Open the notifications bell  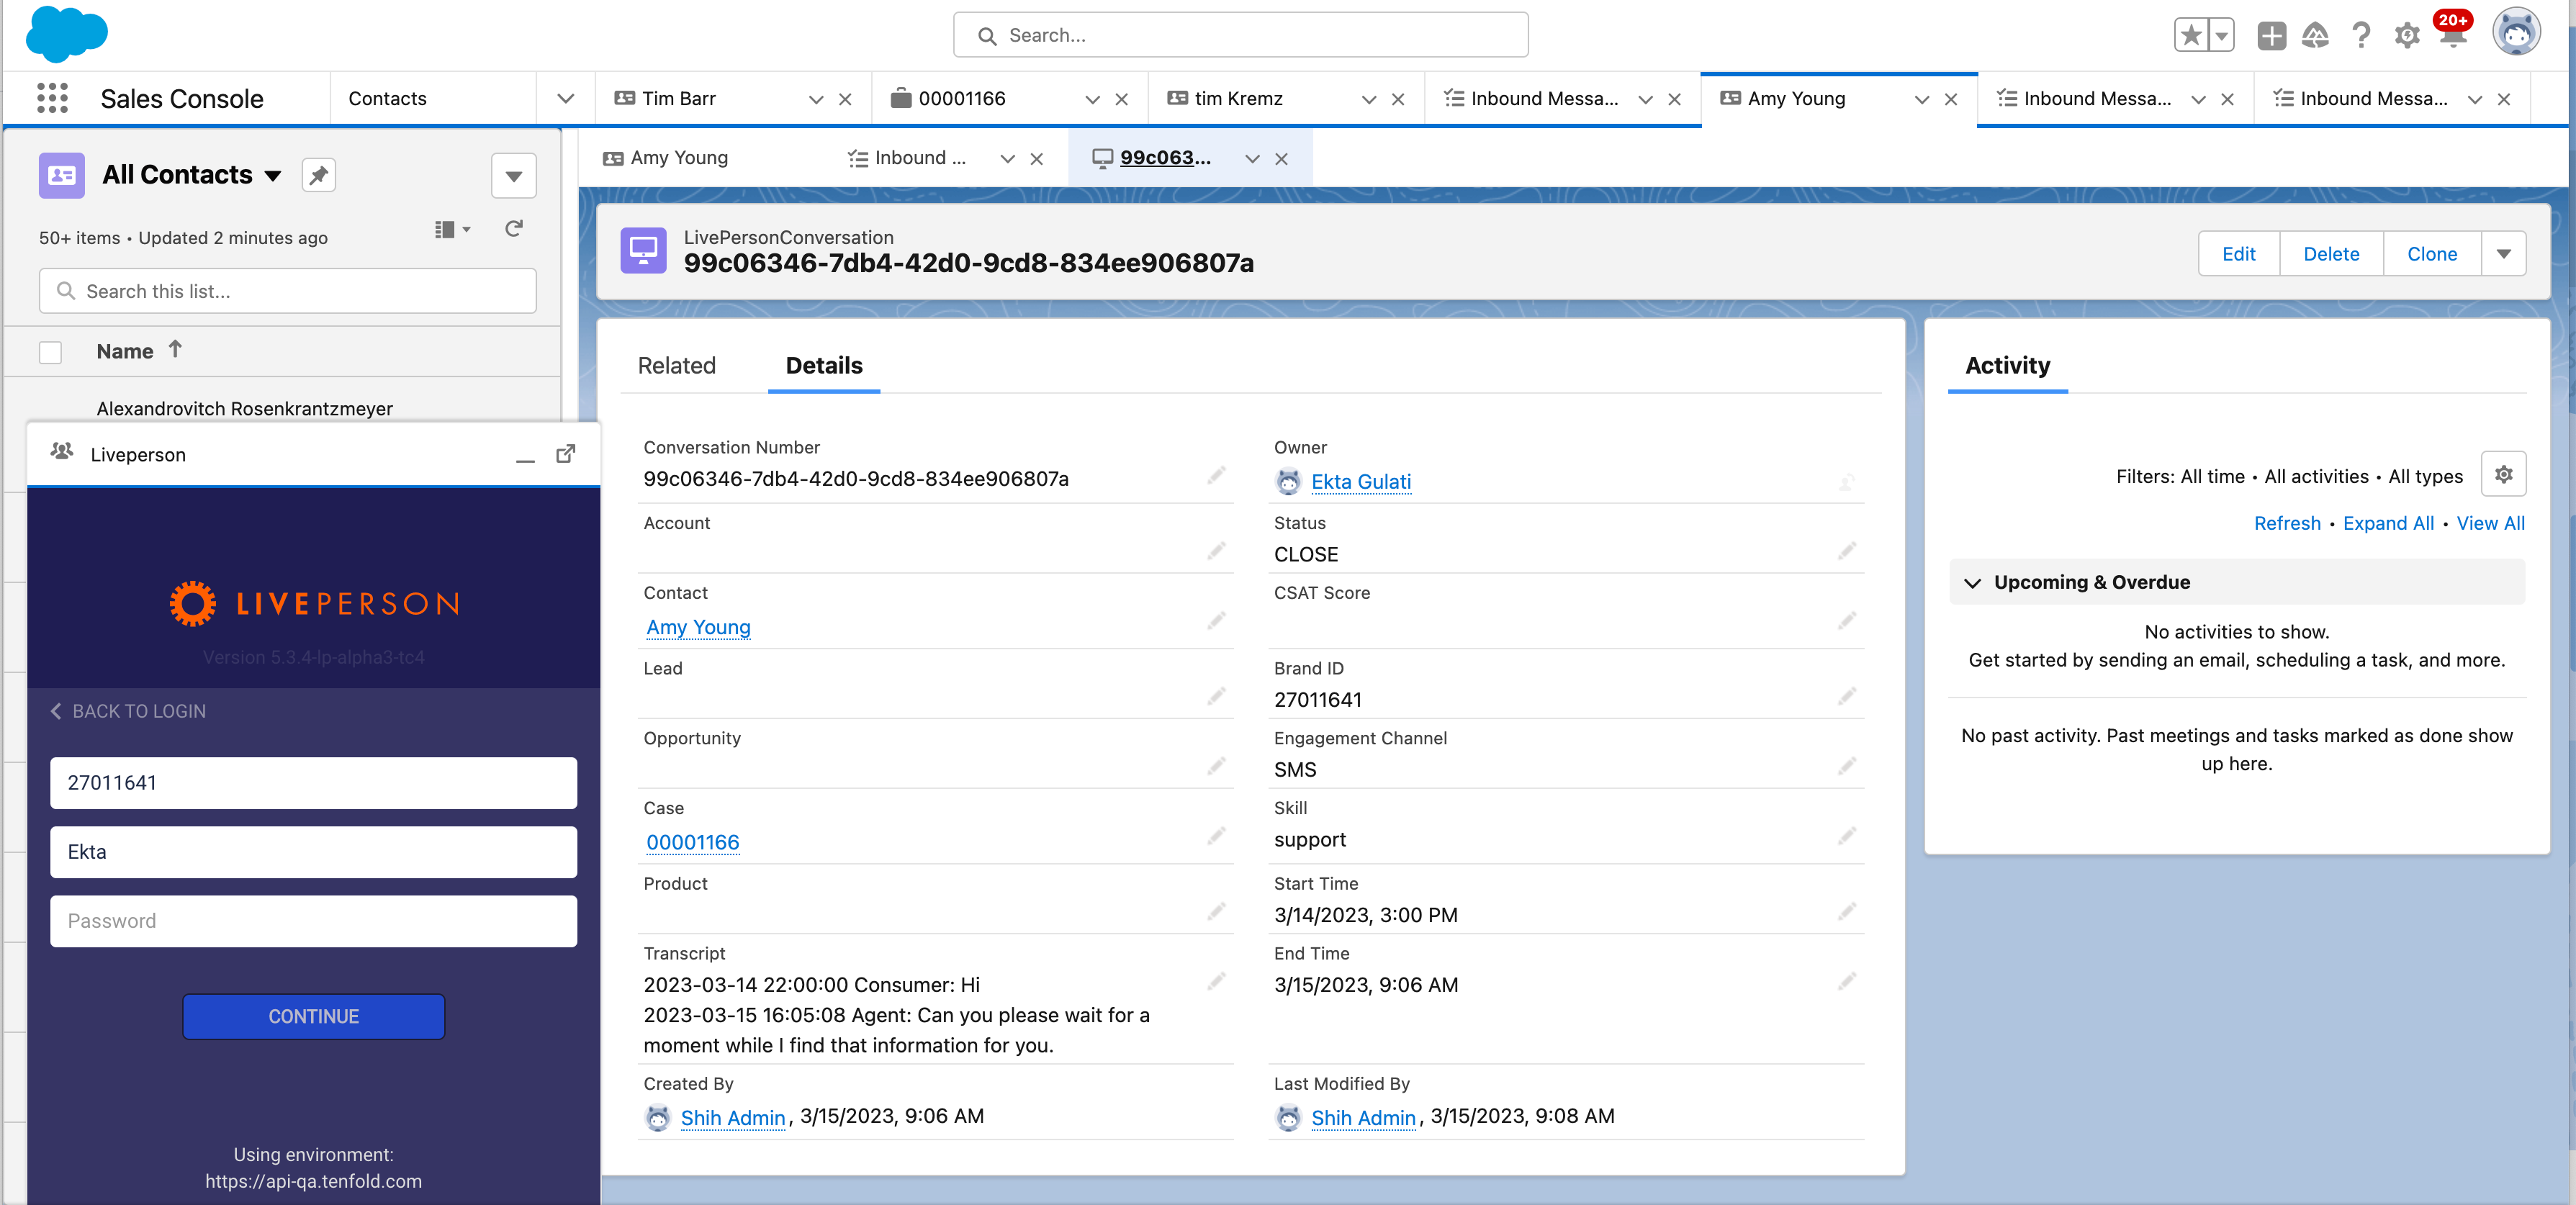2452,36
